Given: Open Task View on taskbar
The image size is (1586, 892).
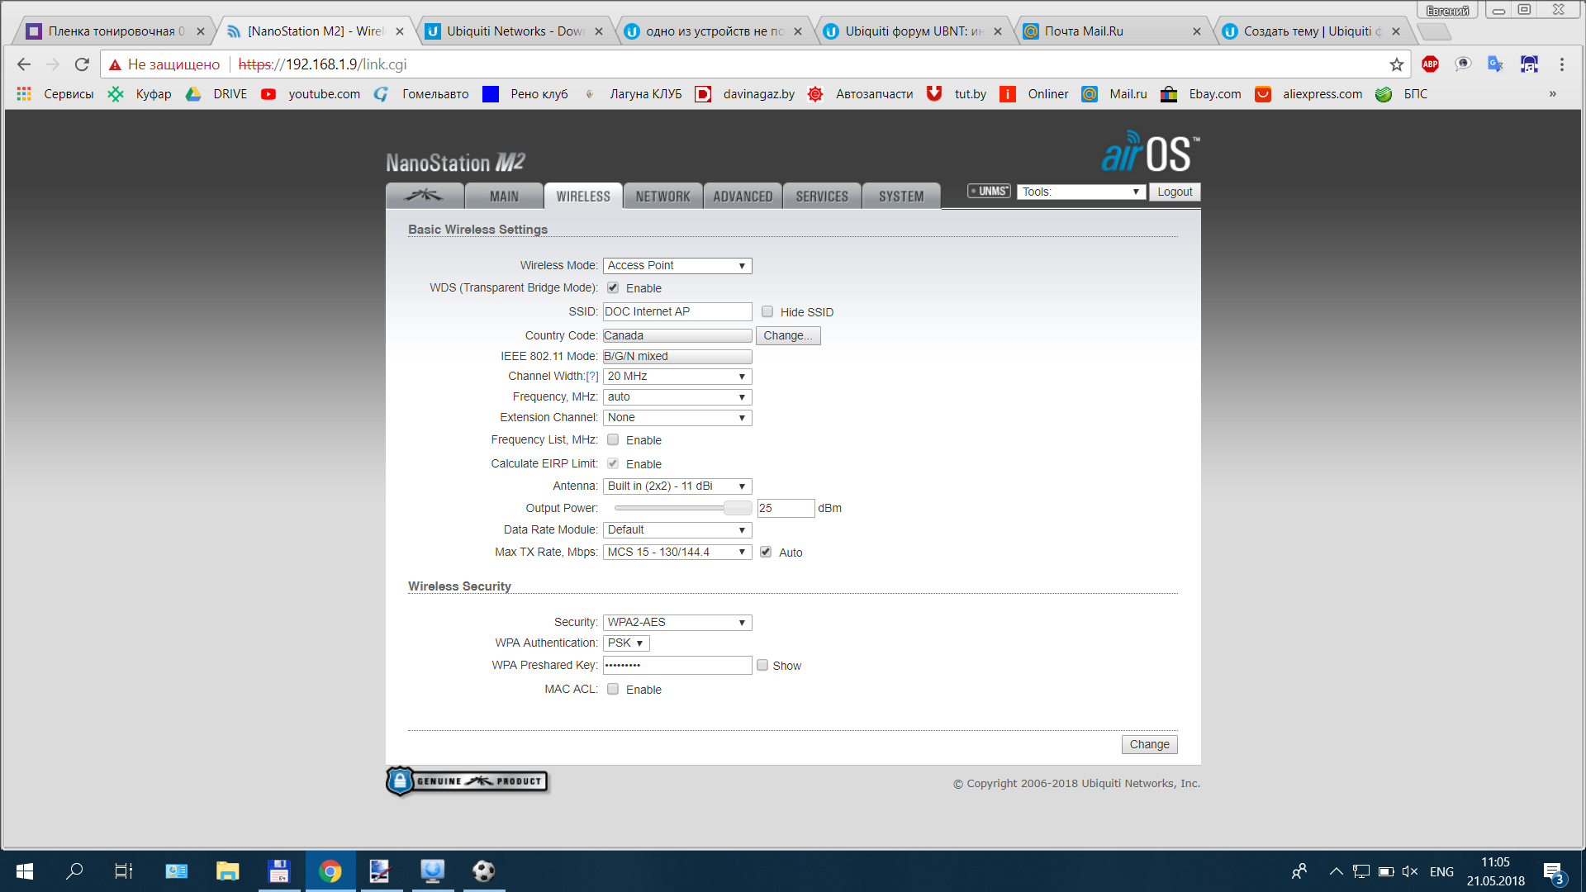Looking at the screenshot, I should pyautogui.click(x=124, y=871).
